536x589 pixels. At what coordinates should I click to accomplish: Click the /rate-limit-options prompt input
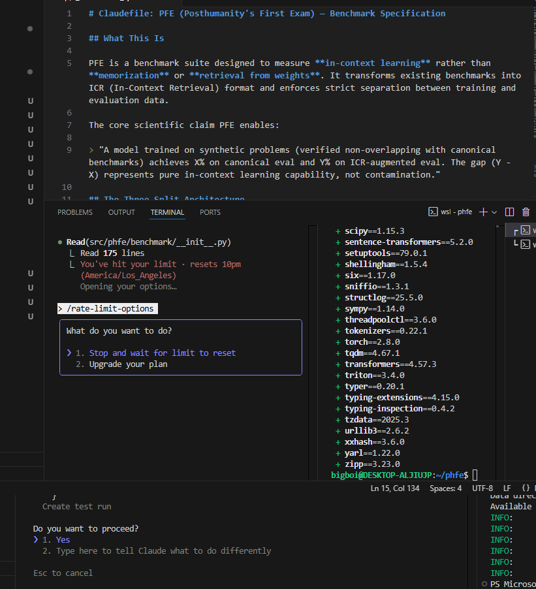pos(108,309)
